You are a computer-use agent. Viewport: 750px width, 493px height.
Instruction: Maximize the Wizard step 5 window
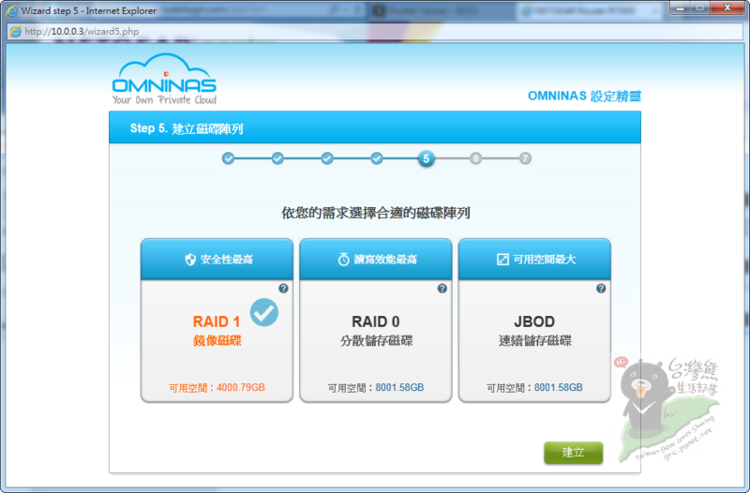coord(699,8)
